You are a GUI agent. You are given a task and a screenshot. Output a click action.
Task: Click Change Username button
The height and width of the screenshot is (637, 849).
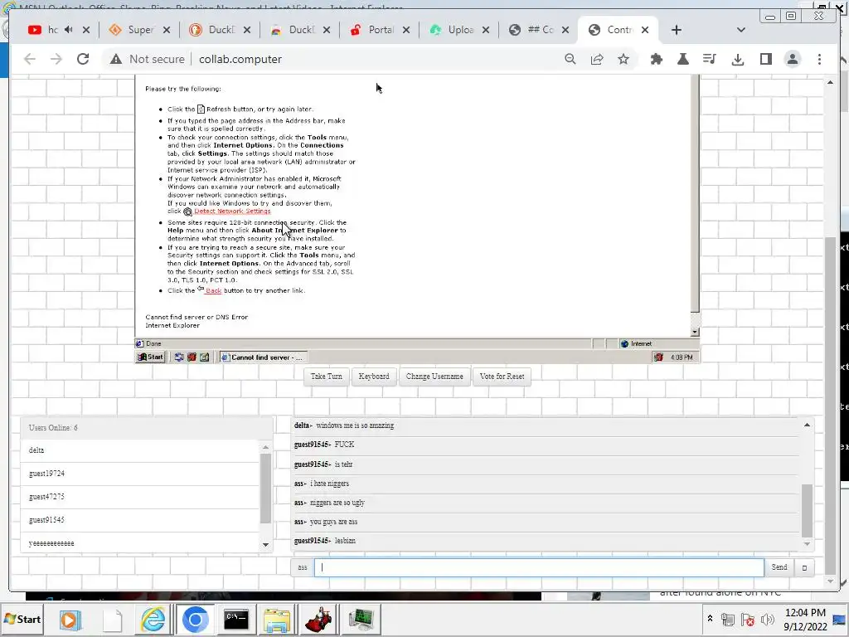434,377
